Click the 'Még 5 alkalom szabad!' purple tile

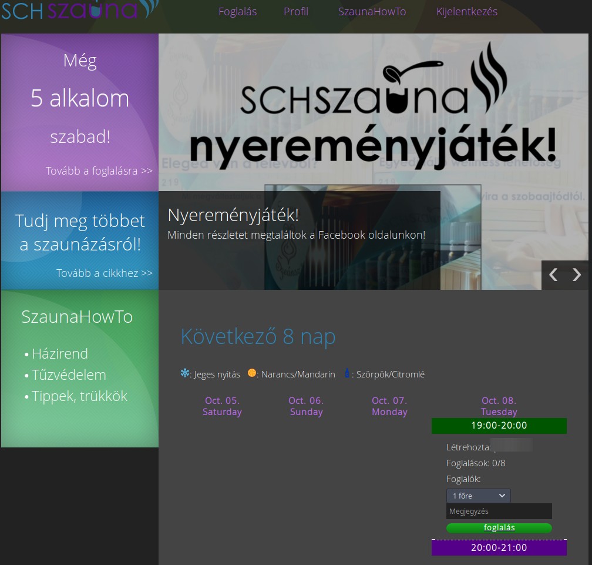pos(80,112)
